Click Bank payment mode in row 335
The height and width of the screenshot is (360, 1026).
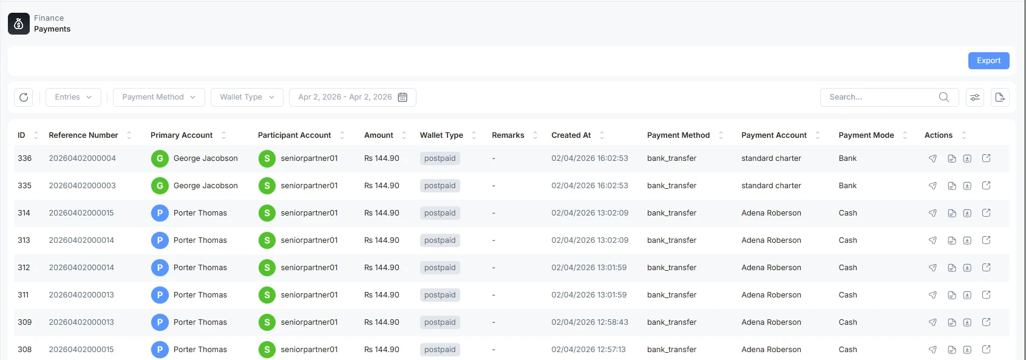click(848, 186)
